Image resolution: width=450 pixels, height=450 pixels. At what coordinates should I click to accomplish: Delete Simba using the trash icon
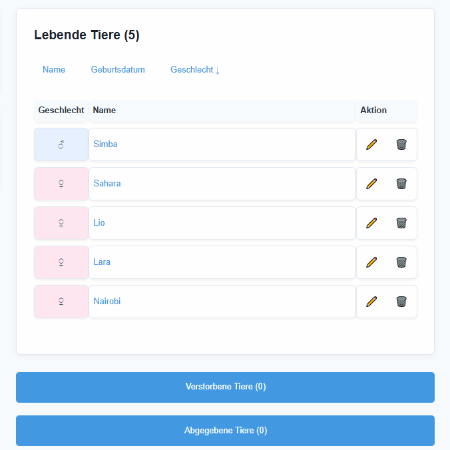(401, 144)
